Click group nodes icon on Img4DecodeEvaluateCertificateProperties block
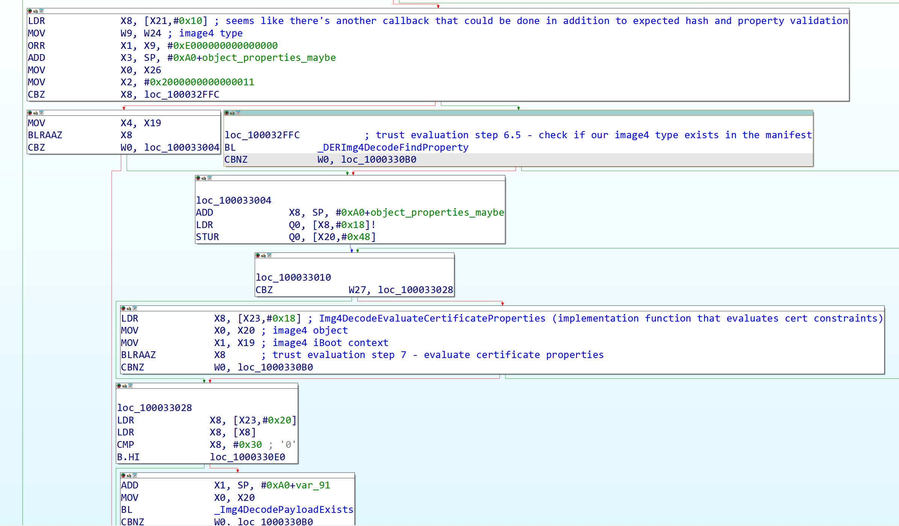 135,308
